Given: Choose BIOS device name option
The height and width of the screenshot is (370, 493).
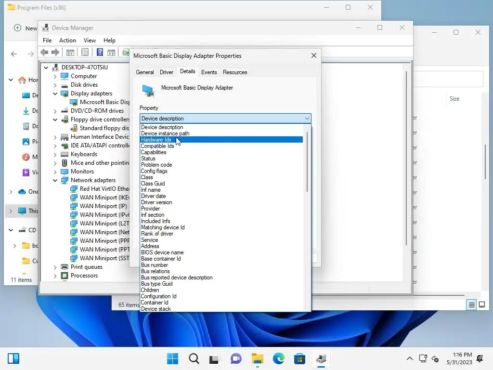Looking at the screenshot, I should click(x=221, y=252).
